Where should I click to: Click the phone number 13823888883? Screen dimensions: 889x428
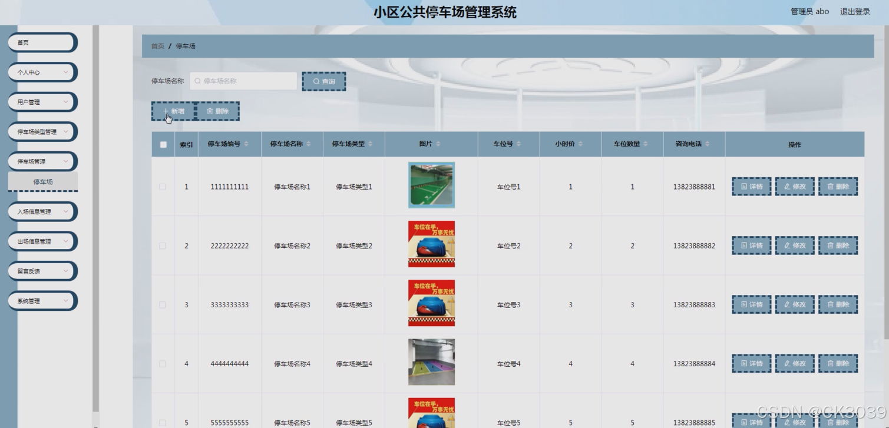[694, 304]
